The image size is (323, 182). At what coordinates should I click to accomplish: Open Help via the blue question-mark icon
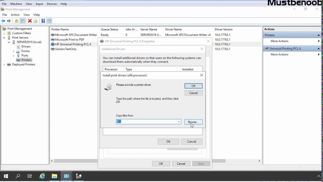coord(43,21)
